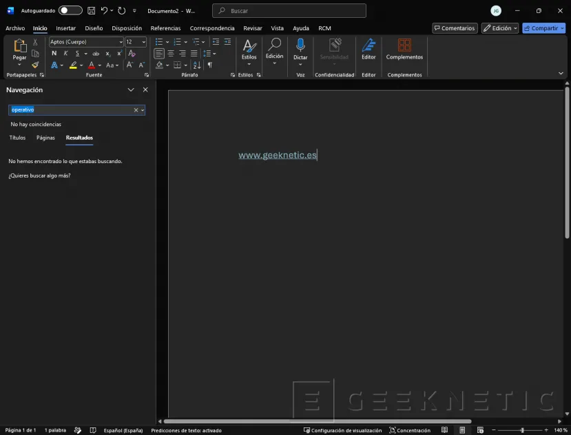Sort paragraph content alphabetically
The height and width of the screenshot is (435, 571).
point(197,65)
